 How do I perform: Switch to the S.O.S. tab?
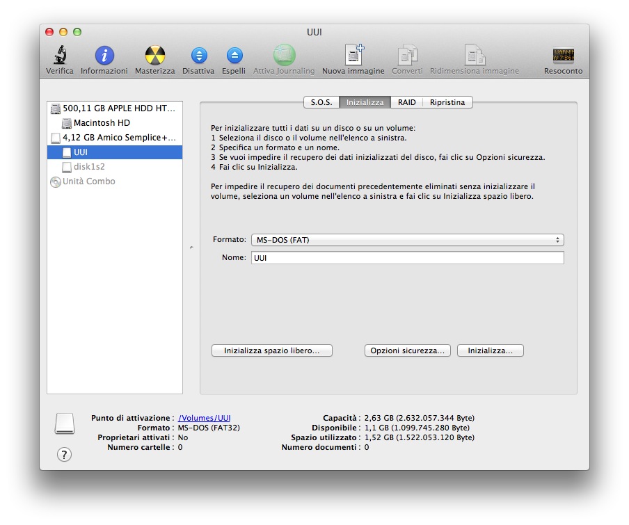pyautogui.click(x=321, y=102)
